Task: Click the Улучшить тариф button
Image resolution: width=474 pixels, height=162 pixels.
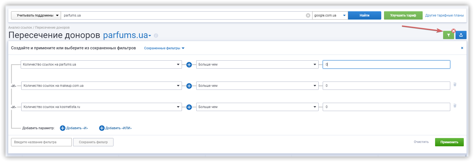Action: 403,15
